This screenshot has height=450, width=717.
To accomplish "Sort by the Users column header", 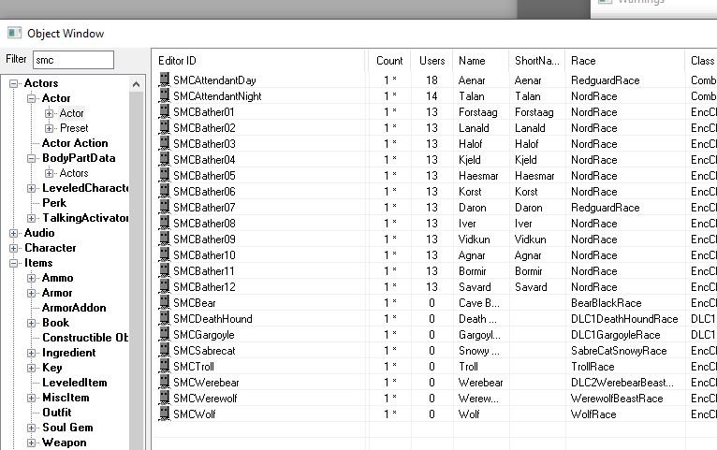I will [x=432, y=60].
